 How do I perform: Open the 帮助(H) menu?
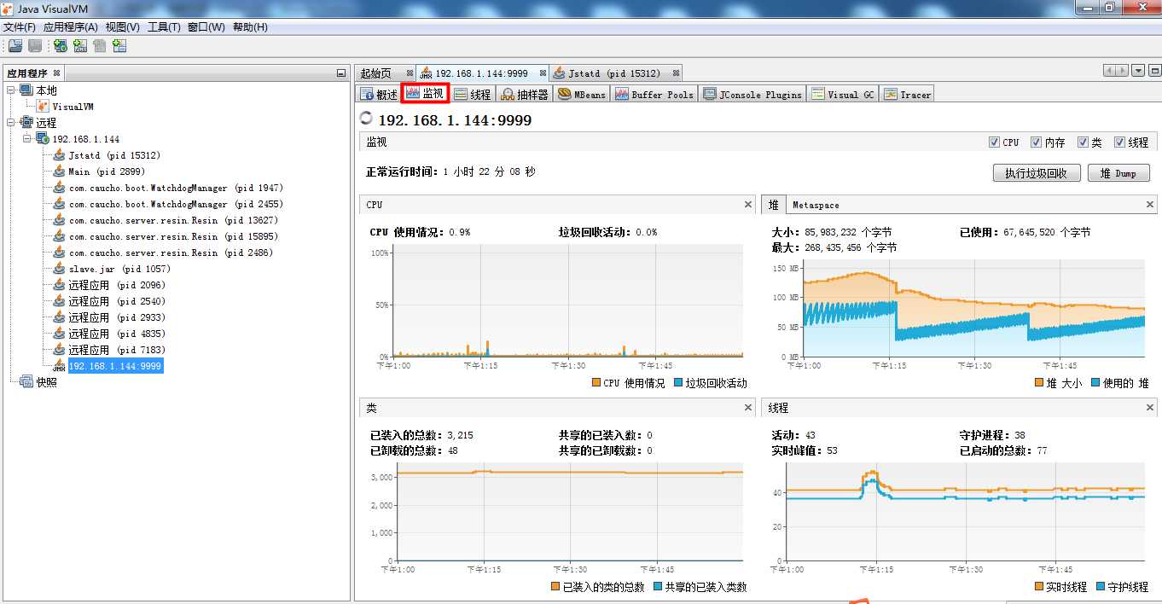[x=249, y=27]
